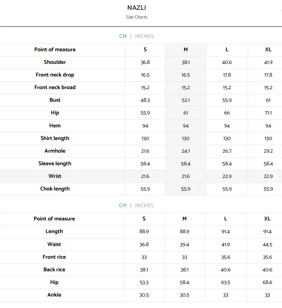Click the Front neck drop row label
The width and height of the screenshot is (282, 308).
55,75
